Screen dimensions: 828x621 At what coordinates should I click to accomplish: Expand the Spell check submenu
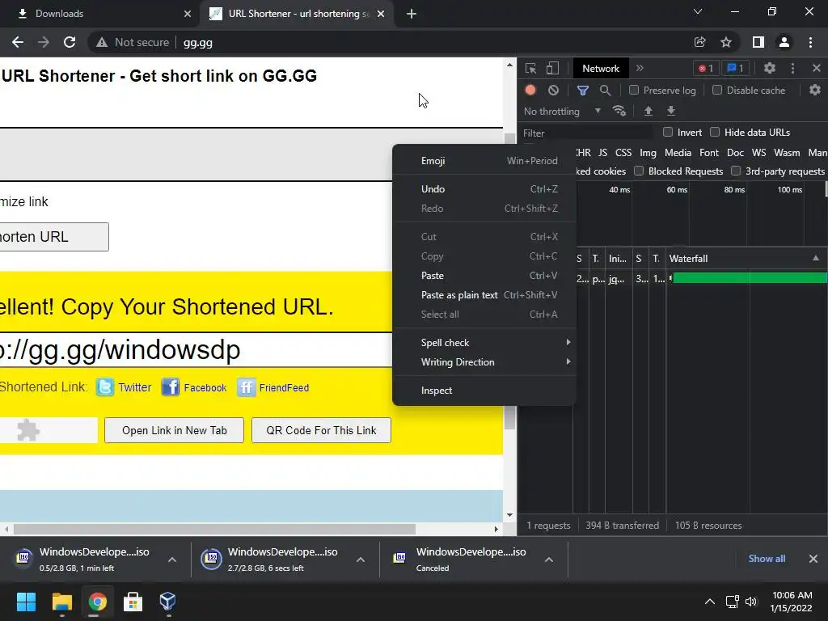pos(485,343)
